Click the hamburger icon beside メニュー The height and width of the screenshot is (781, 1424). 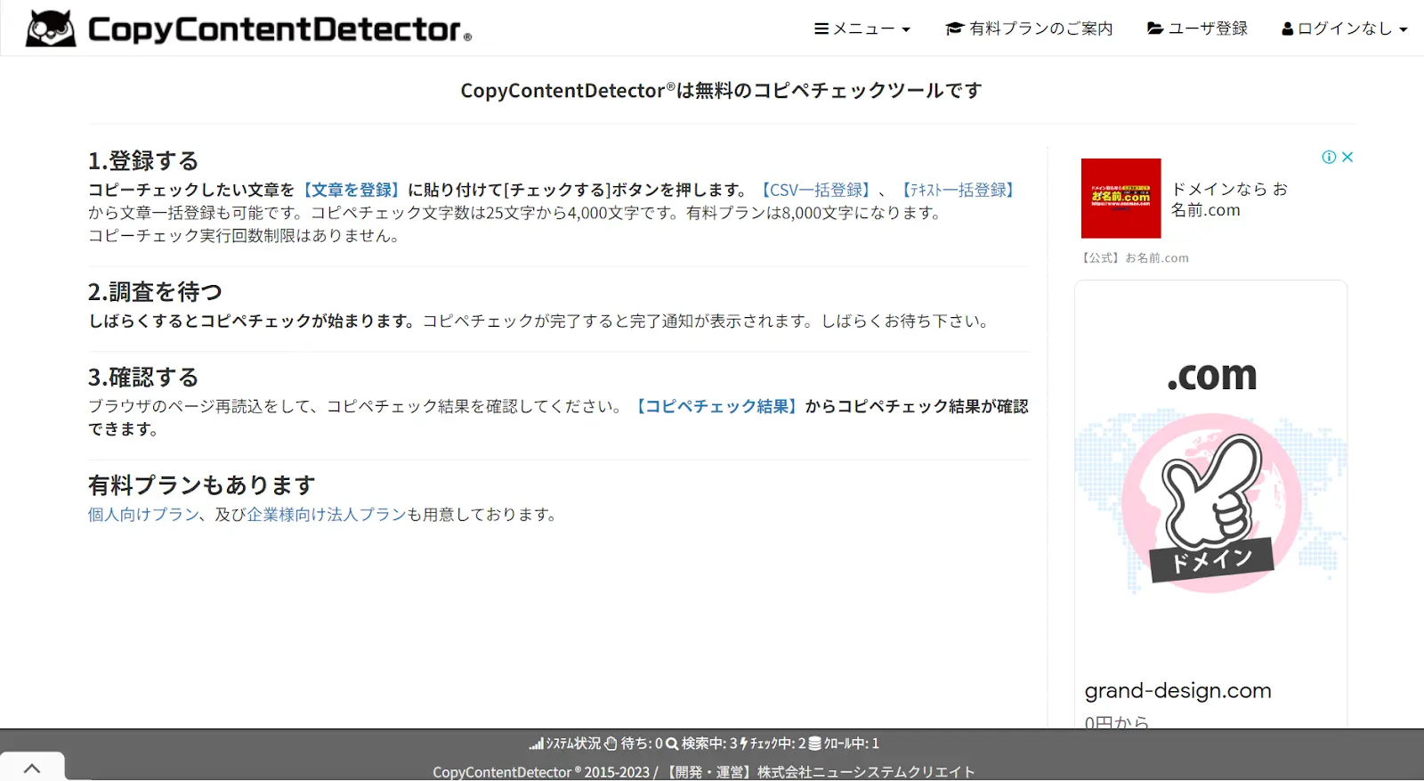click(x=821, y=28)
